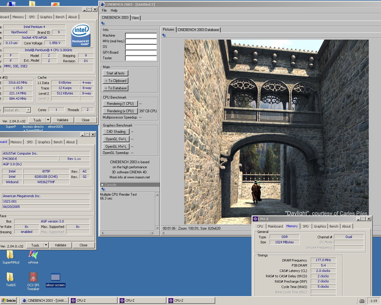
Task: Select the Pictures tab
Action: [168, 29]
